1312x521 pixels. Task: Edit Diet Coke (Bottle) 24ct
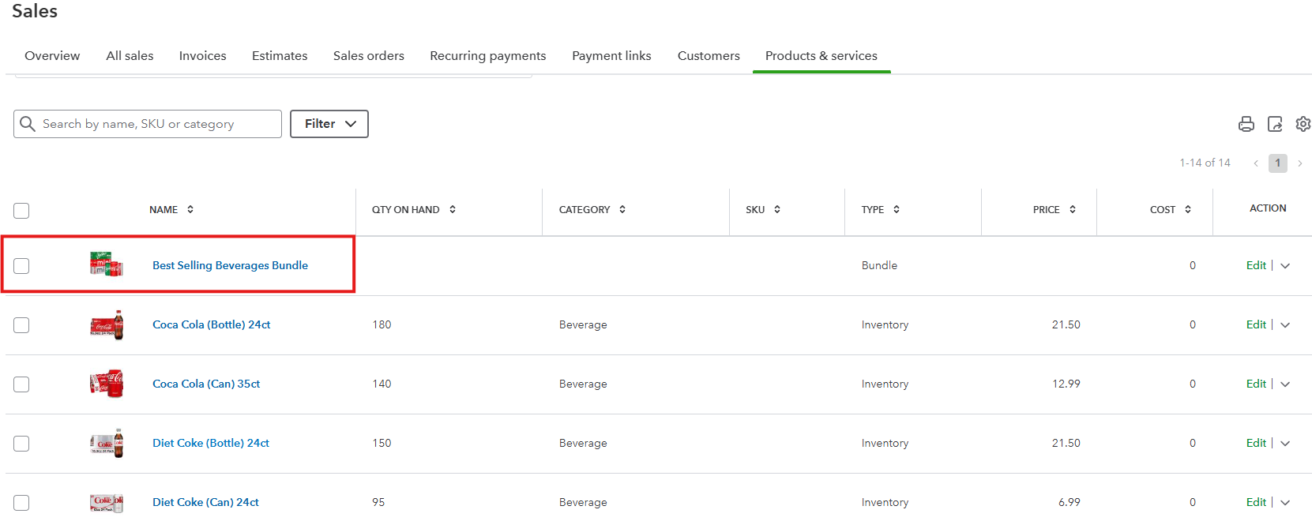[x=1256, y=443]
